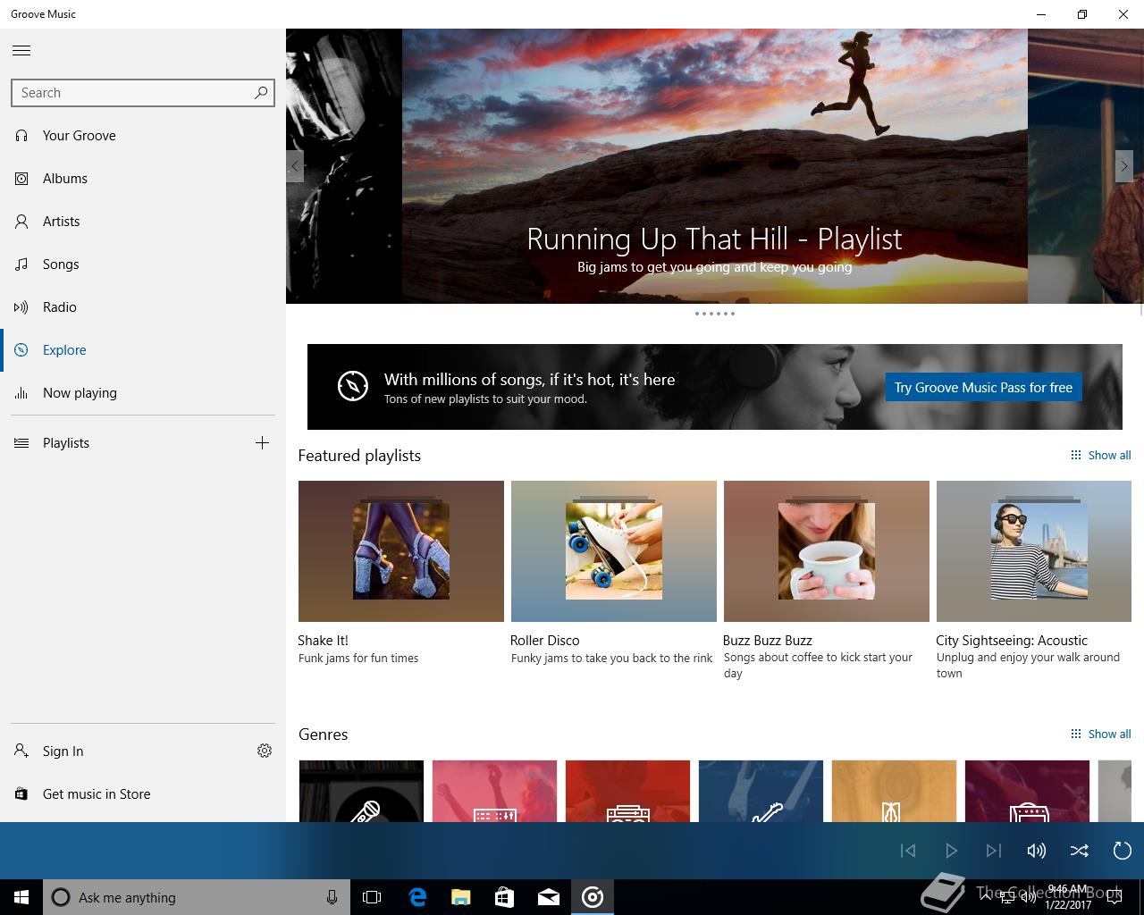Open the Artists view
Viewport: 1144px width, 915px height.
(x=143, y=222)
